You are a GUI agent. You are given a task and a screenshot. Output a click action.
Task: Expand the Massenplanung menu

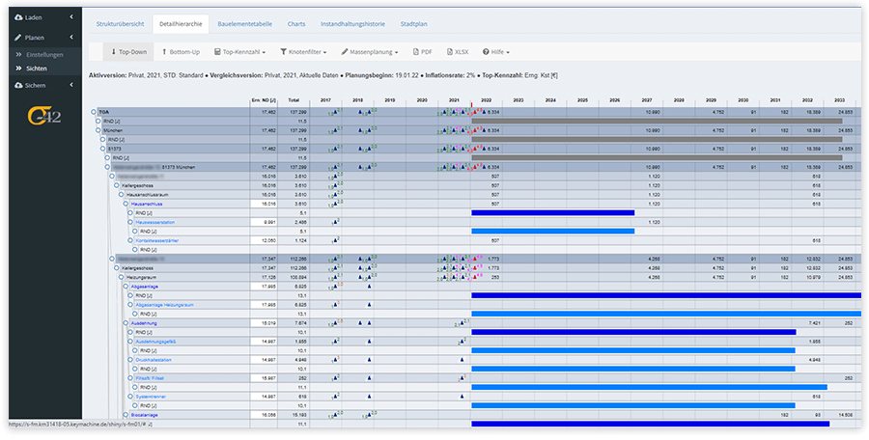coord(370,51)
